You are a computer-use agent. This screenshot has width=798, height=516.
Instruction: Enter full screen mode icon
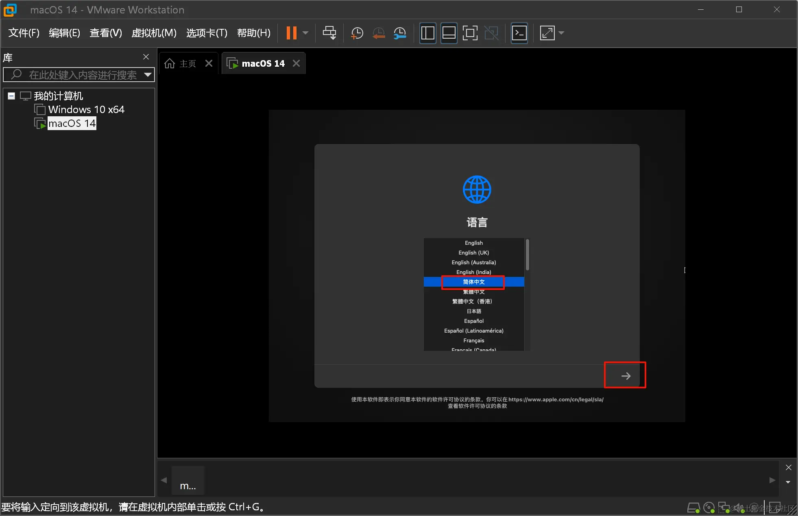(470, 33)
